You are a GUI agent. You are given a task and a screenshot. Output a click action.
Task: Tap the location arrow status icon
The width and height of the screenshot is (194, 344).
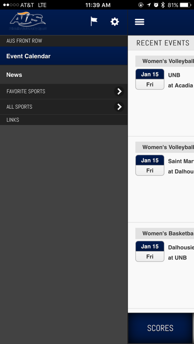click(x=149, y=5)
